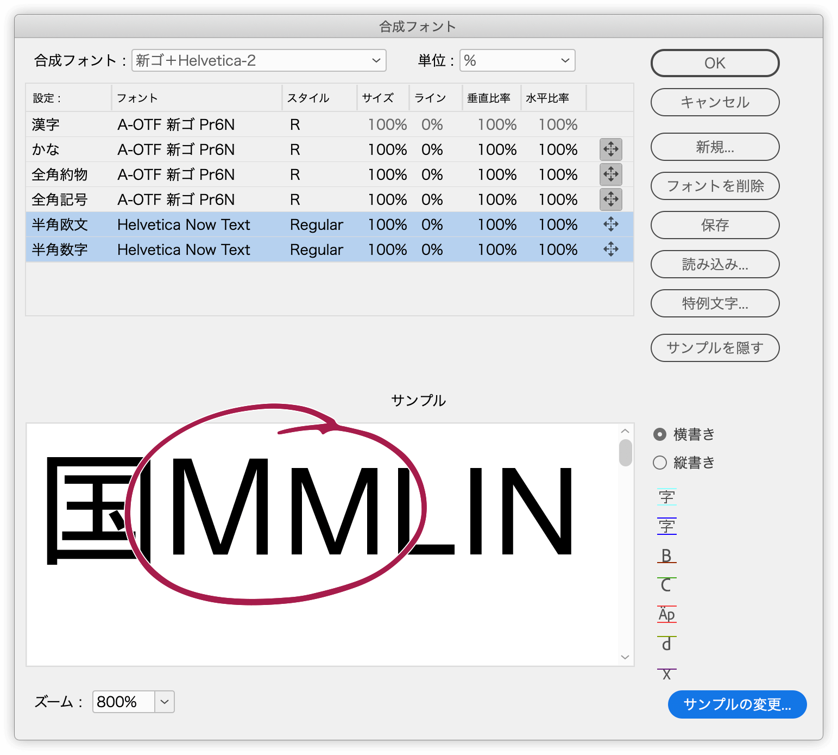This screenshot has width=838, height=755.
Task: Click the 保存 button
Action: point(715,225)
